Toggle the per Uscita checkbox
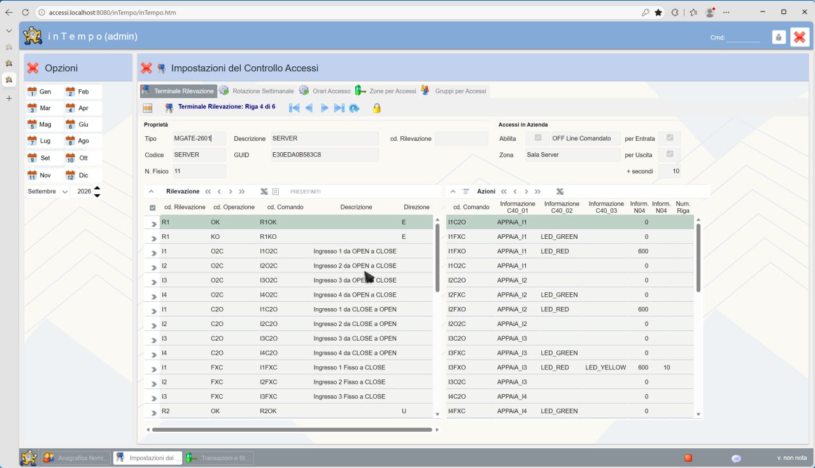Screen dimensions: 815x468 [670, 154]
